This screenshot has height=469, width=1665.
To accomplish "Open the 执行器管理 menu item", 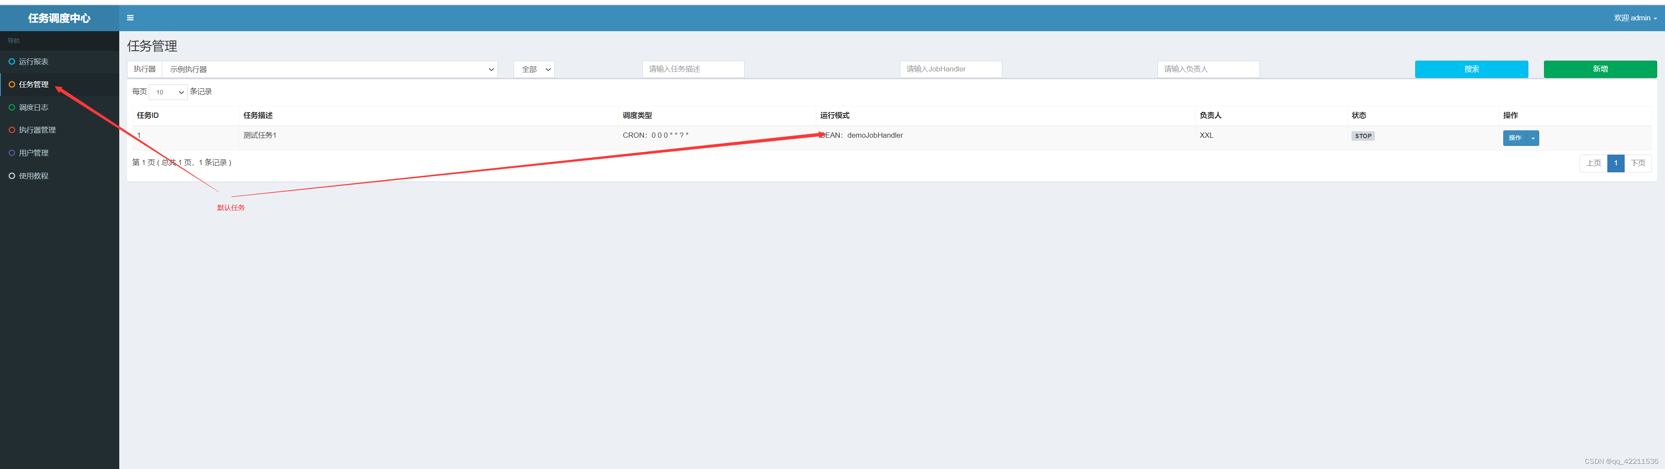I will [x=59, y=130].
